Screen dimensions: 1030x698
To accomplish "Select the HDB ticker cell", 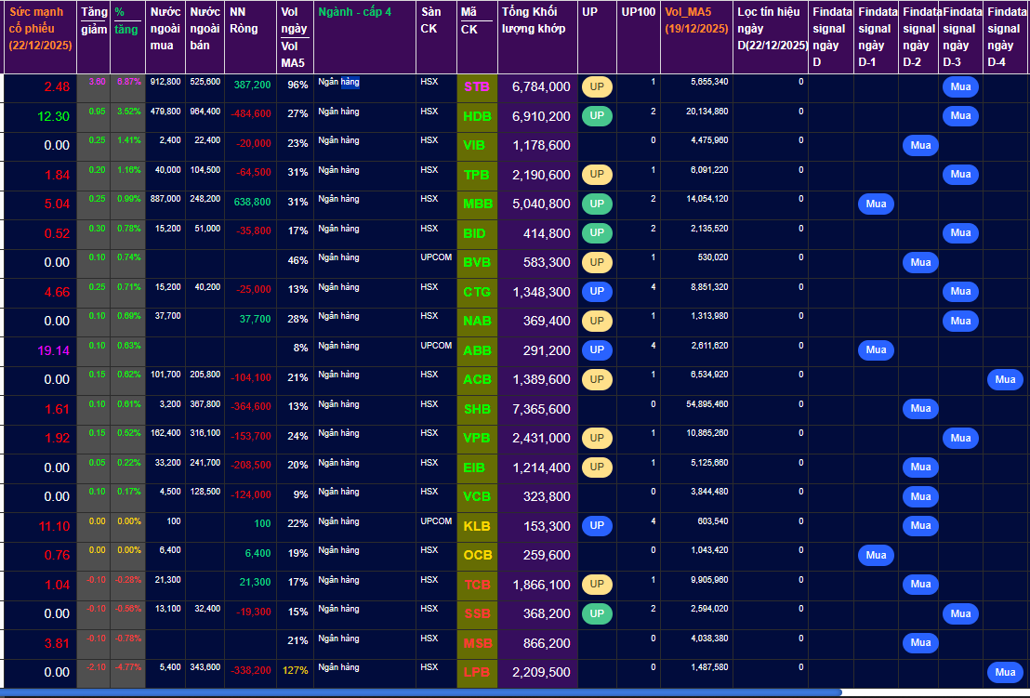I will [477, 116].
